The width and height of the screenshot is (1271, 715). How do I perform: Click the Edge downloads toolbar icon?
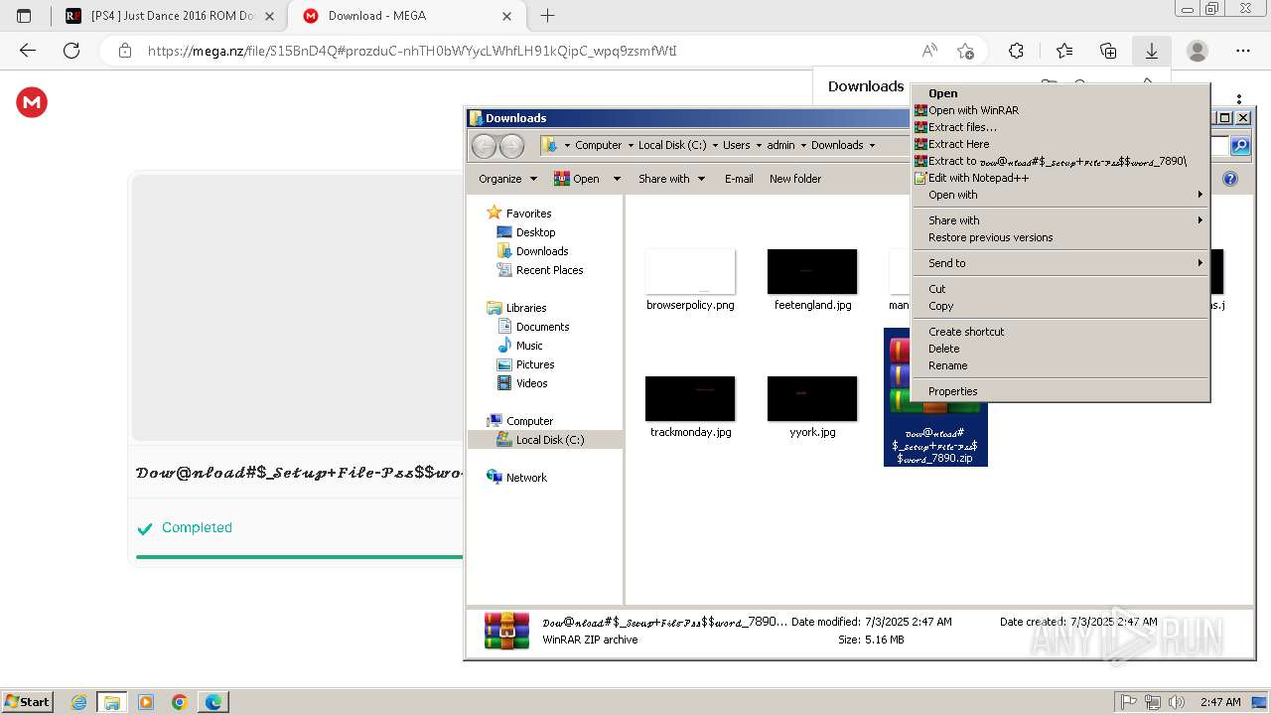pyautogui.click(x=1152, y=51)
